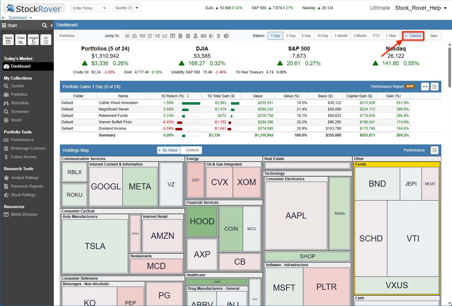Viewport: 452px width, 306px height.
Task: Click the sliders icon in Jump To
Action: coord(150,36)
